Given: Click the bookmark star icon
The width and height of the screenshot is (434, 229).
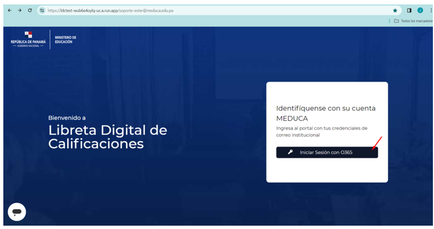Looking at the screenshot, I should point(395,10).
